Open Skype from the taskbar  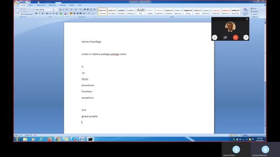point(74,139)
